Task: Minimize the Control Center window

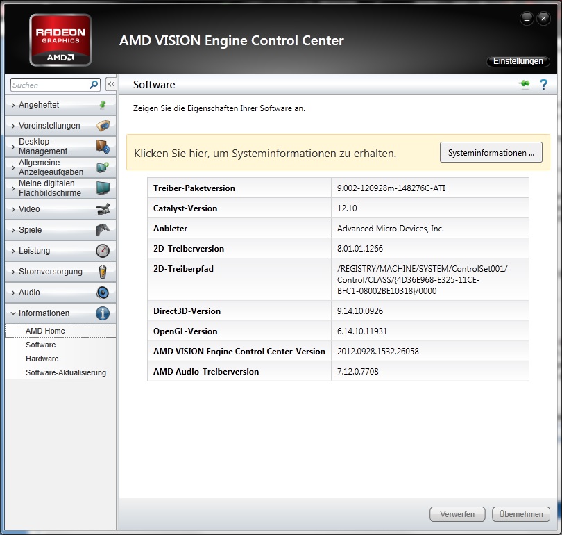Action: tap(527, 18)
